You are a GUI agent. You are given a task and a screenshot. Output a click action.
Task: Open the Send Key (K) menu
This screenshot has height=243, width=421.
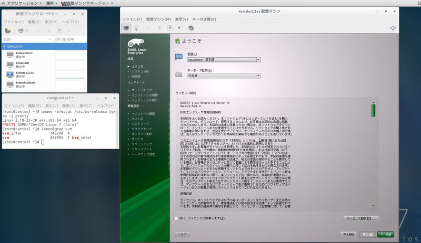click(x=204, y=19)
